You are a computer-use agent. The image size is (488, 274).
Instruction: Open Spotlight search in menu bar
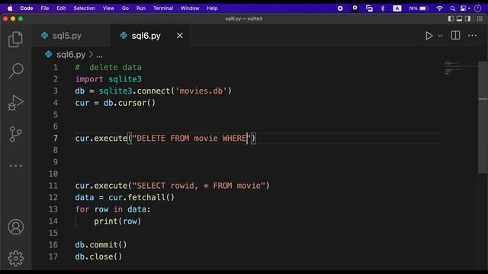[x=452, y=8]
